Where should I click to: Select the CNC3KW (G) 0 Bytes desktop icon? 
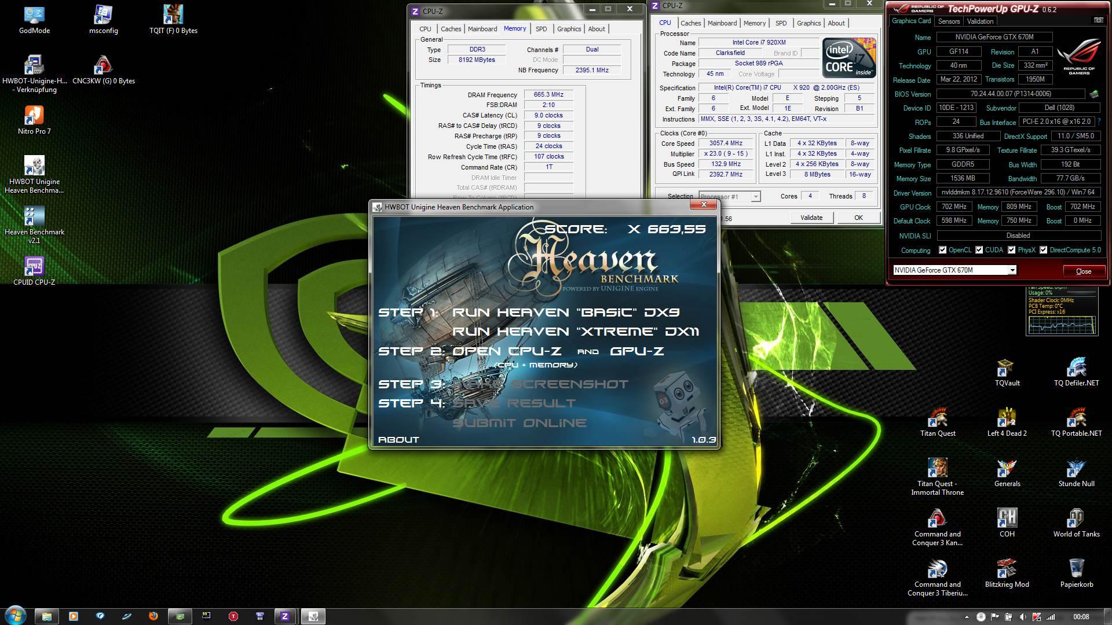[104, 70]
